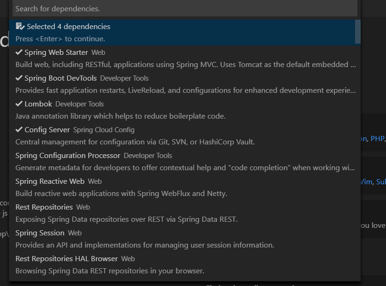Select Spring Configuration Processor dependency
Viewport: 386px width, 286px height.
185,162
